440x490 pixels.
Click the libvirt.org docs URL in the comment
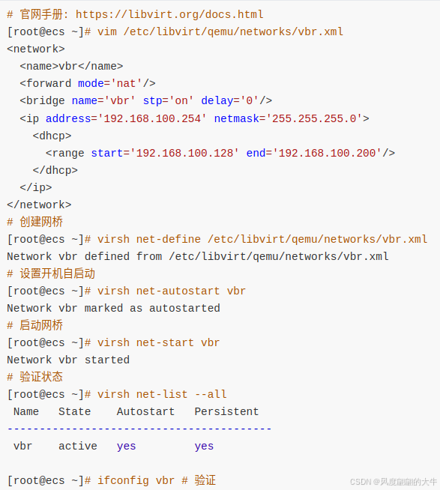[x=169, y=15]
